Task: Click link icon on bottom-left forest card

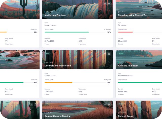Action: click(x=31, y=104)
